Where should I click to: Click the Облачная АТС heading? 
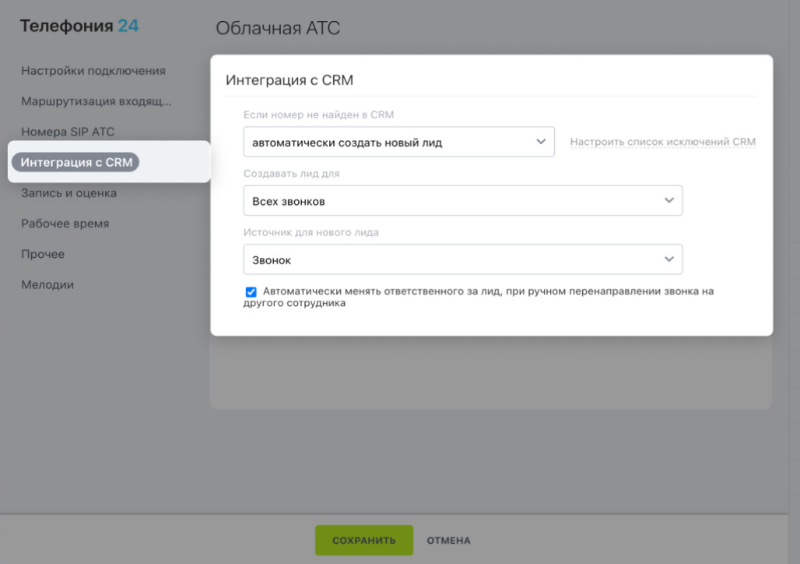(278, 28)
